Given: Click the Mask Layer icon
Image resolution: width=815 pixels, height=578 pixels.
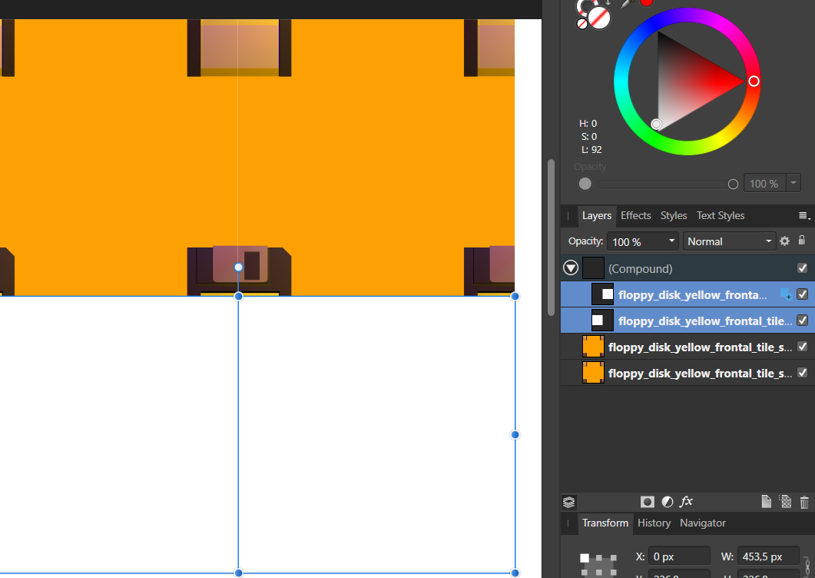Looking at the screenshot, I should pos(648,502).
